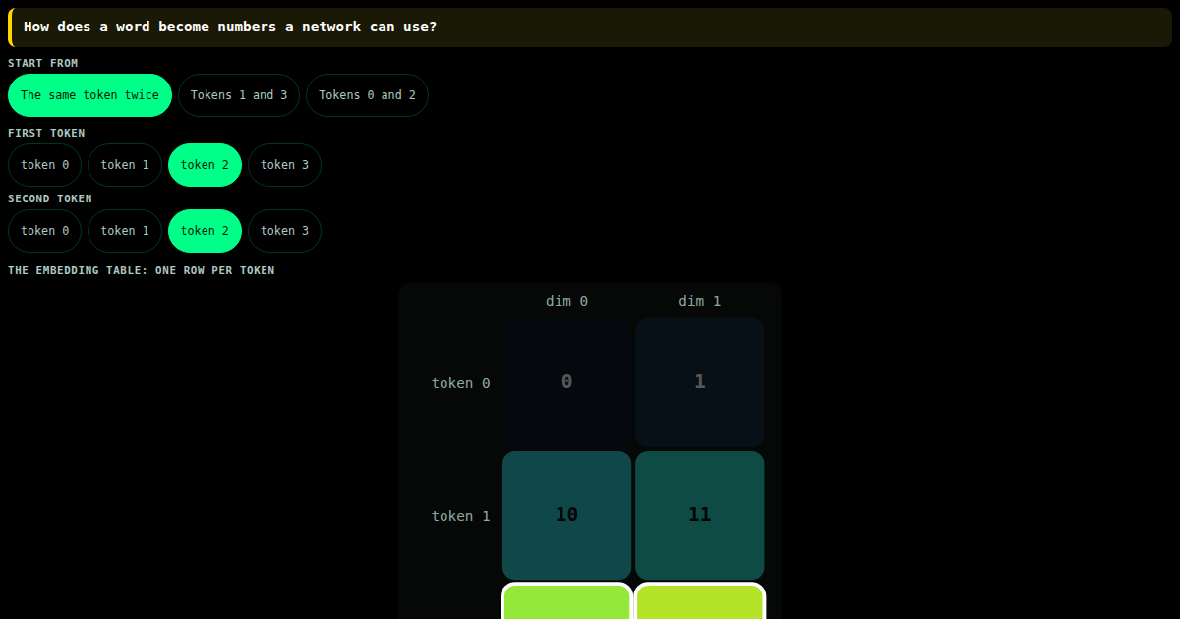1180x619 pixels.
Task: Set second token to token 3
Action: click(284, 231)
